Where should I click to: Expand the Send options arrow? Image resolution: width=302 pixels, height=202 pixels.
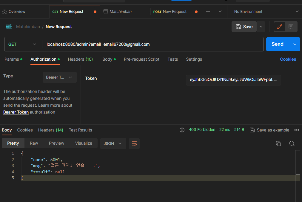coord(295,45)
